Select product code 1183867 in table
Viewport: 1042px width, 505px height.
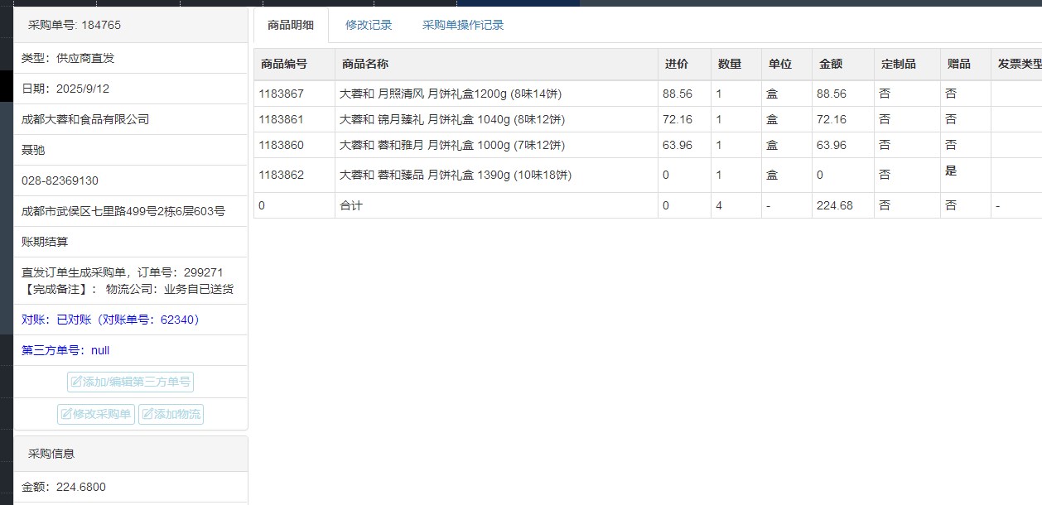click(x=281, y=94)
